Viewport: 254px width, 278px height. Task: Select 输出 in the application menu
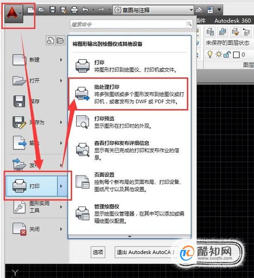[37, 143]
